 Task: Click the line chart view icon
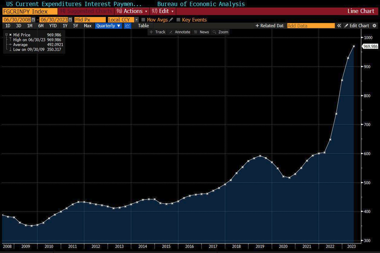[127, 26]
